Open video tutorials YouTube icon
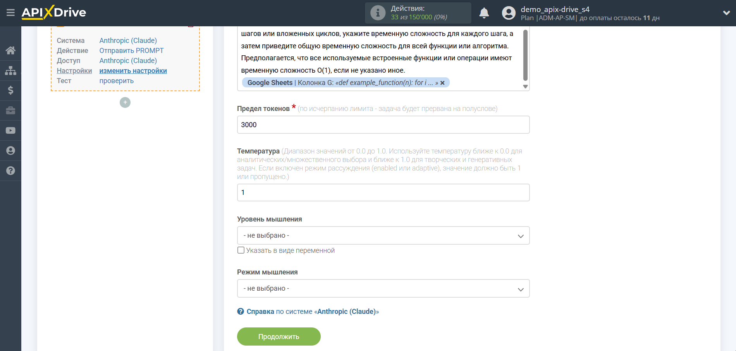The width and height of the screenshot is (736, 351). [10, 131]
